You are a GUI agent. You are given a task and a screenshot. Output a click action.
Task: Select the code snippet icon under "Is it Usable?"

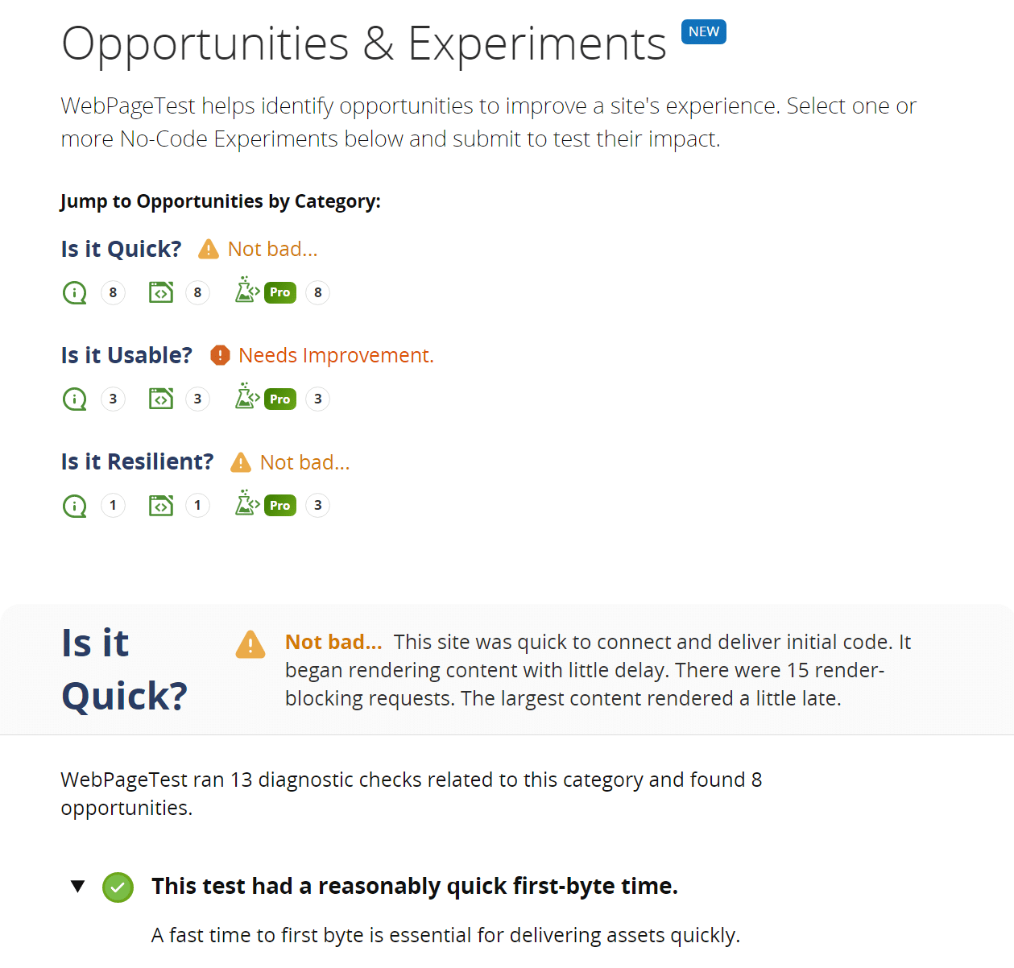coord(160,399)
